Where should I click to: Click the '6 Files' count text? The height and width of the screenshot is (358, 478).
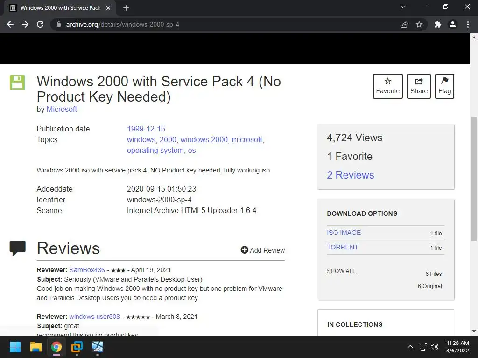point(434,274)
